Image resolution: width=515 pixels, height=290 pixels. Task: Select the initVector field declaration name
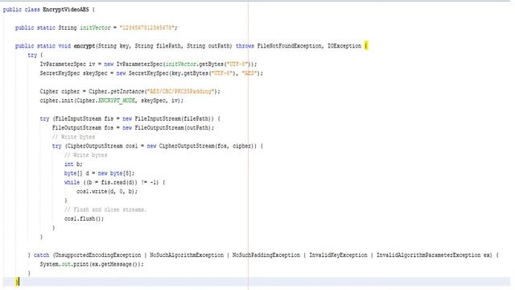pyautogui.click(x=95, y=27)
